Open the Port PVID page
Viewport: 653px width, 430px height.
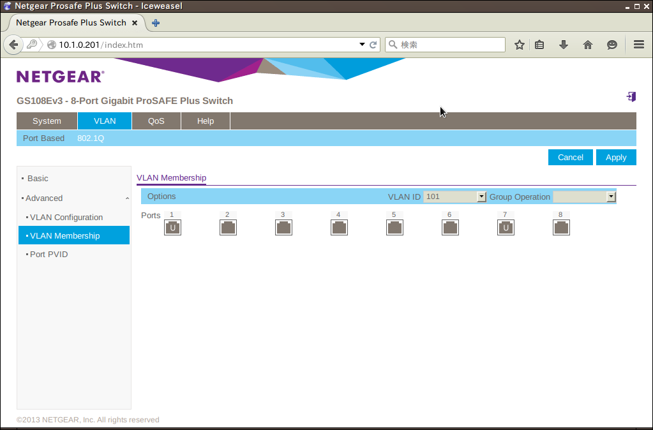49,255
